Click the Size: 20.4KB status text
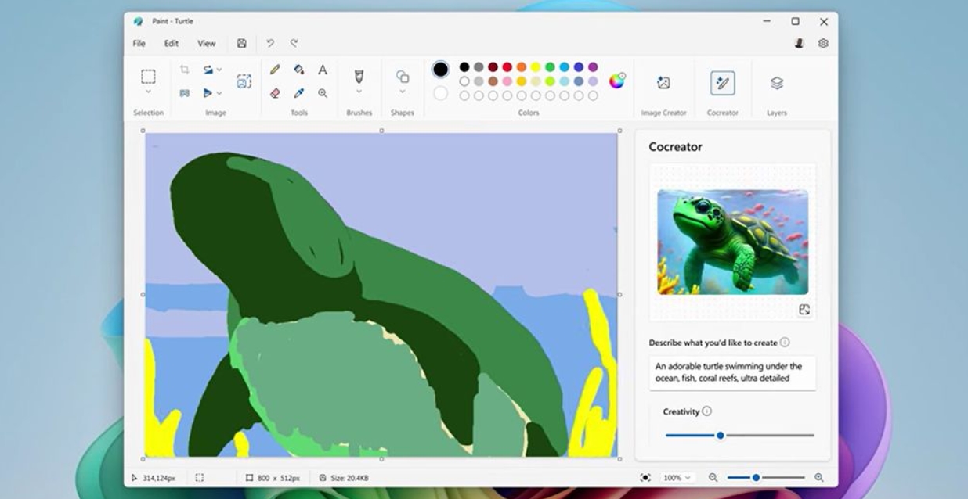The height and width of the screenshot is (499, 968). coord(349,478)
